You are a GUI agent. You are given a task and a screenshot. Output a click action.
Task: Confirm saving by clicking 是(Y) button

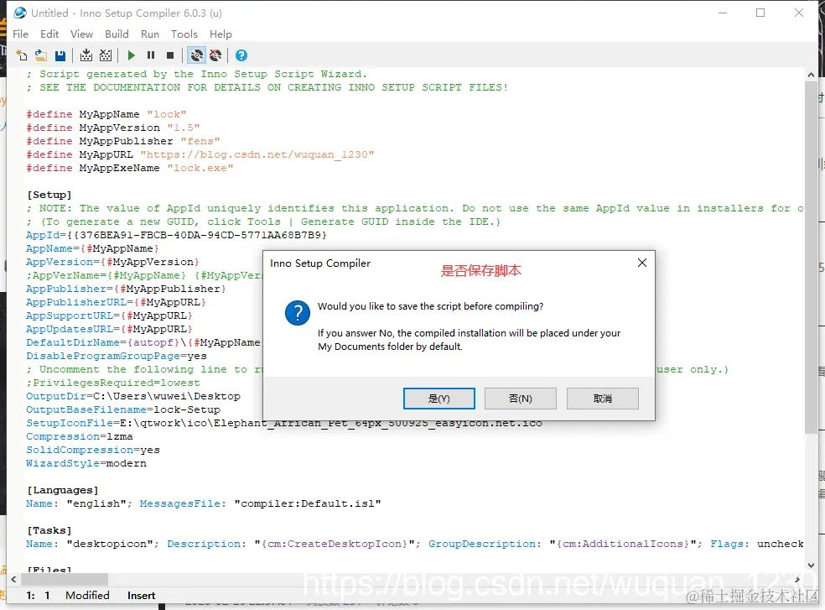click(438, 399)
